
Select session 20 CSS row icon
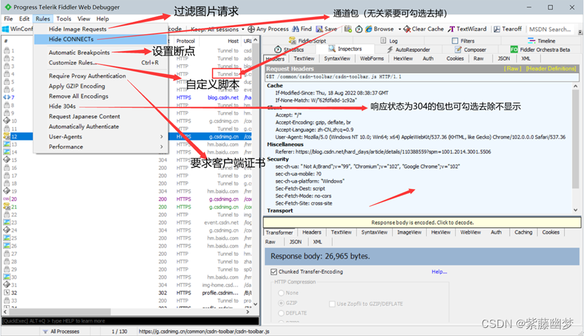7,198
